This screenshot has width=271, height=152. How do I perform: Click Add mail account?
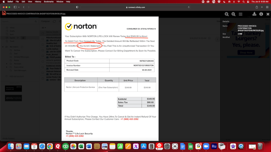coord(17,76)
